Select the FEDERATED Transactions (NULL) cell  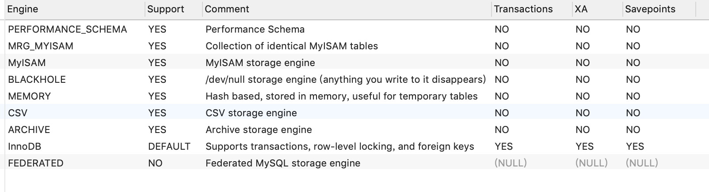pos(511,163)
